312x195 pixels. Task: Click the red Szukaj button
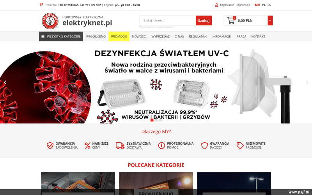(204, 21)
